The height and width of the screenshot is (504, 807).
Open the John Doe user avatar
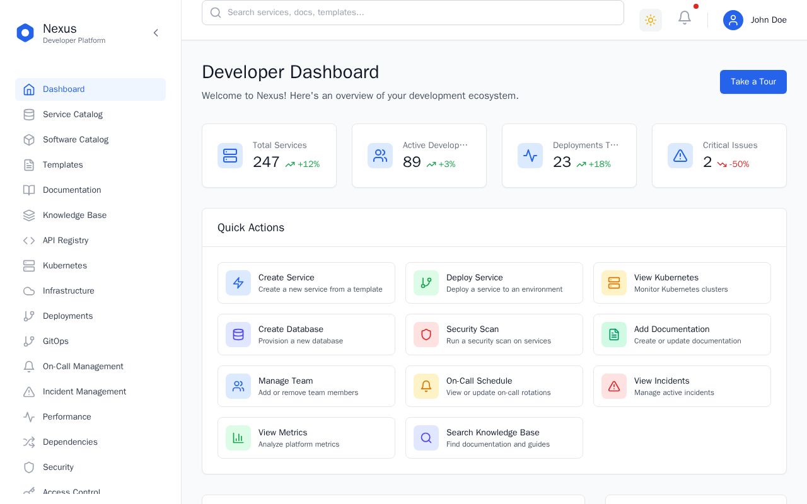(733, 20)
